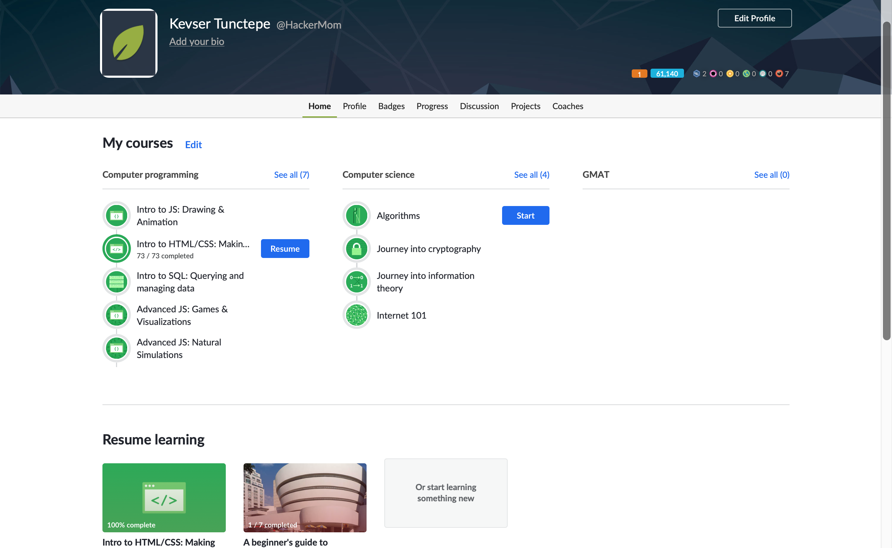
Task: Click the Edit Profile button
Action: tap(754, 18)
